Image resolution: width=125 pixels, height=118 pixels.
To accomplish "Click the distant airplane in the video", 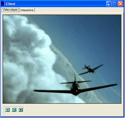I will pos(91,70).
